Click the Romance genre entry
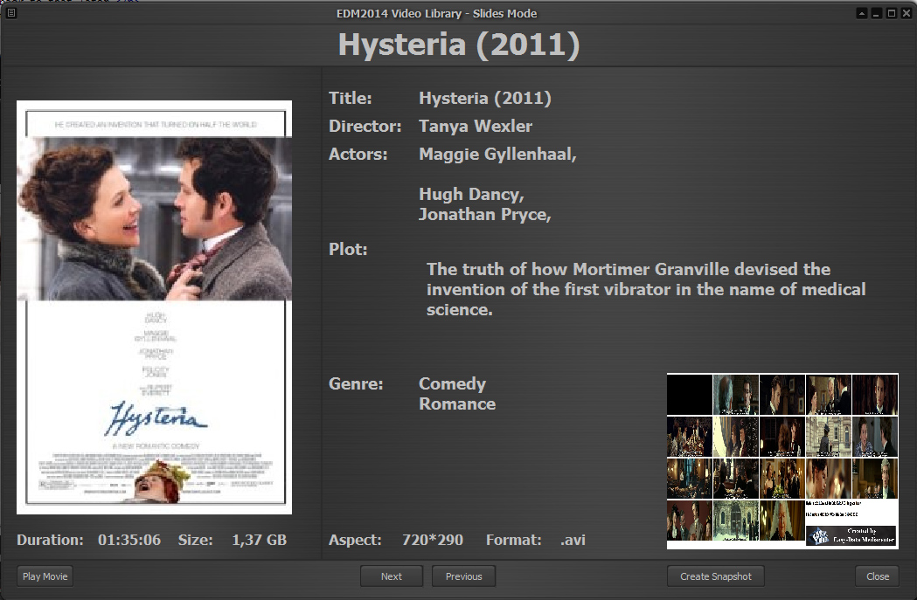This screenshot has height=600, width=917. (x=457, y=404)
